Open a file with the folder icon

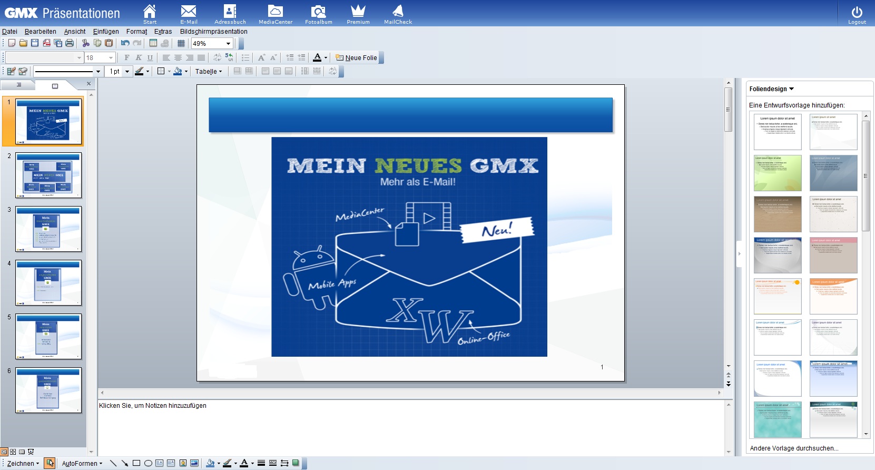point(23,43)
